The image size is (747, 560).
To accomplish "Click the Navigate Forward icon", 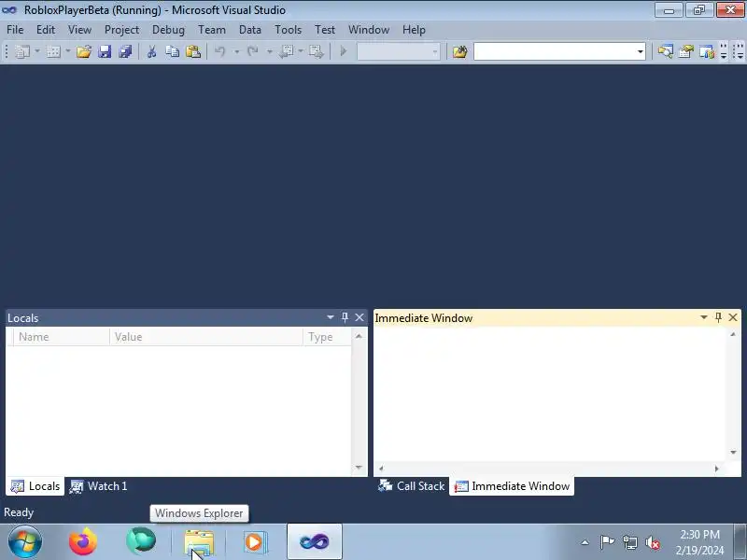I will click(316, 51).
